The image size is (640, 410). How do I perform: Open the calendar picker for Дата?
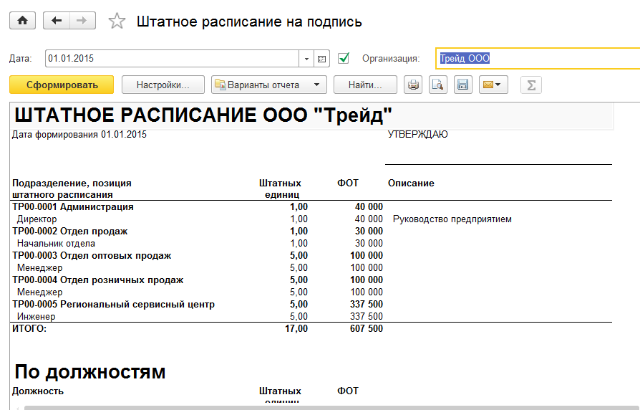coord(321,59)
